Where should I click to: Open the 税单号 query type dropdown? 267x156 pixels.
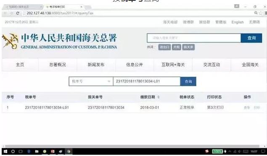click(91, 81)
